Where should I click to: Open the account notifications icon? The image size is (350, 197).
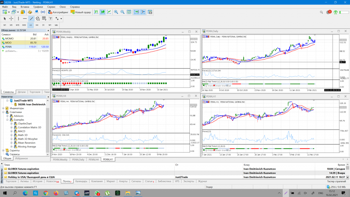click(x=328, y=12)
